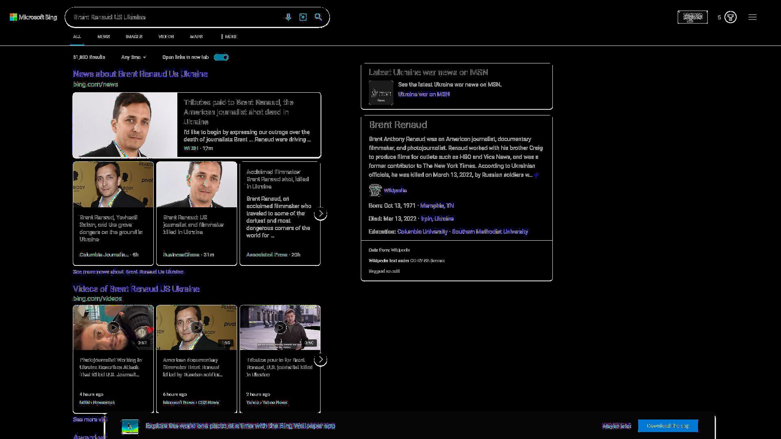Viewport: 781px width, 439px height.
Task: Open Acclaimed filmmaker Brent Renaud shot article
Action: click(x=277, y=179)
